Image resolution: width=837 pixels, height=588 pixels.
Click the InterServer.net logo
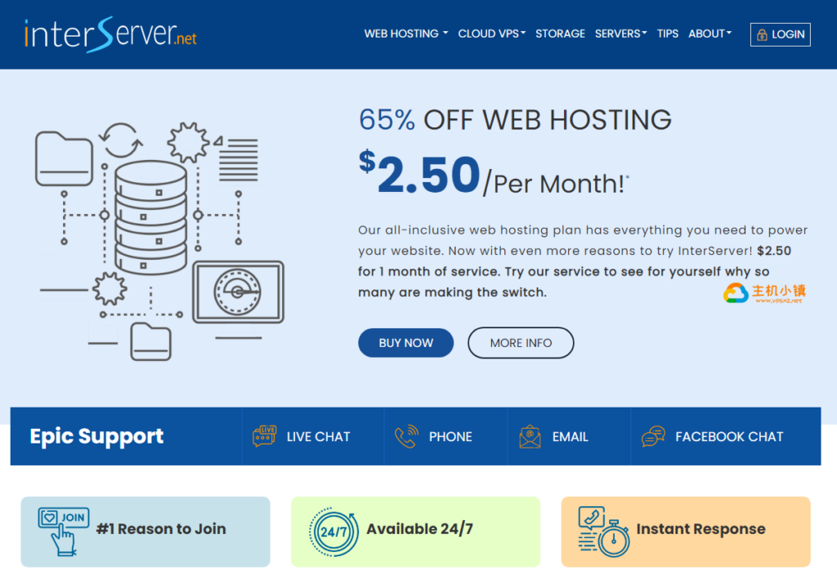coord(110,34)
